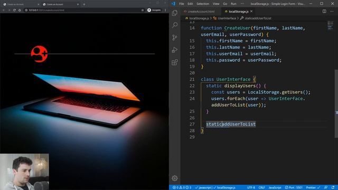Click line number 21 in the gutter
The width and height of the screenshot is (338, 190).
[x=192, y=79]
